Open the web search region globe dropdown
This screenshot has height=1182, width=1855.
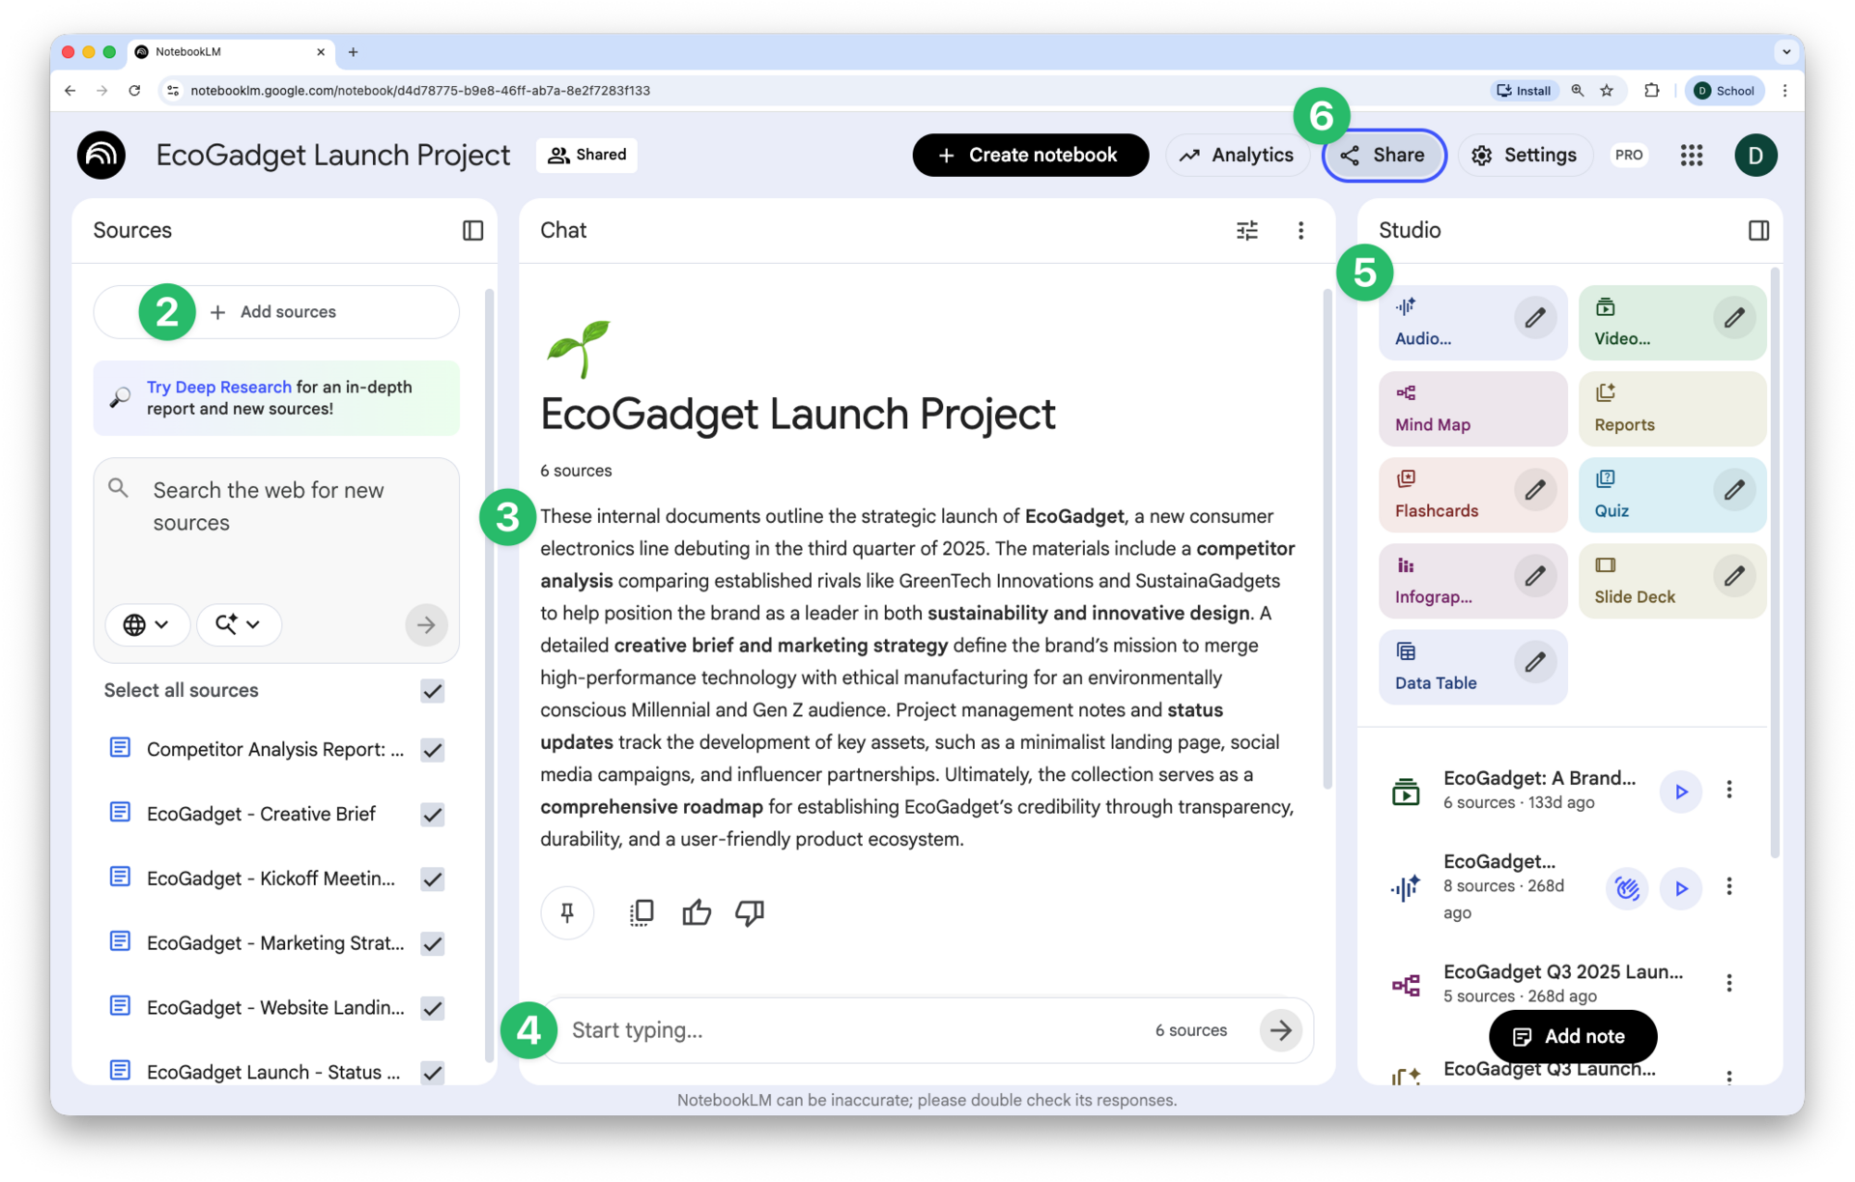(147, 624)
